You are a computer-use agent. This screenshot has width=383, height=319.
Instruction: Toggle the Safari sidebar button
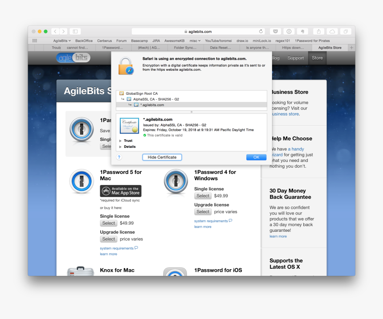click(75, 32)
